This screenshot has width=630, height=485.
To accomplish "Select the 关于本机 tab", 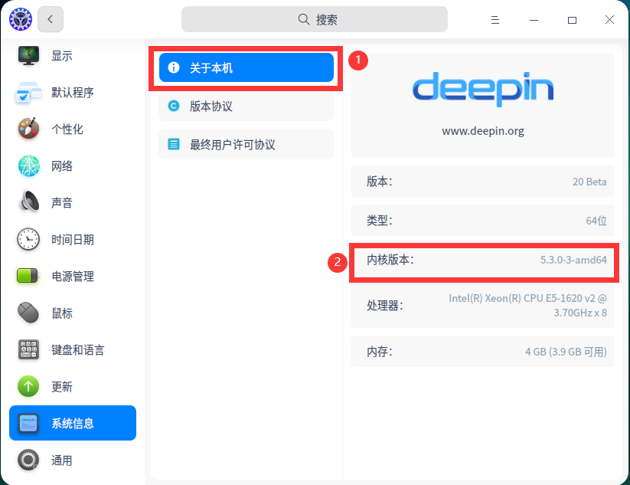I will click(x=246, y=67).
